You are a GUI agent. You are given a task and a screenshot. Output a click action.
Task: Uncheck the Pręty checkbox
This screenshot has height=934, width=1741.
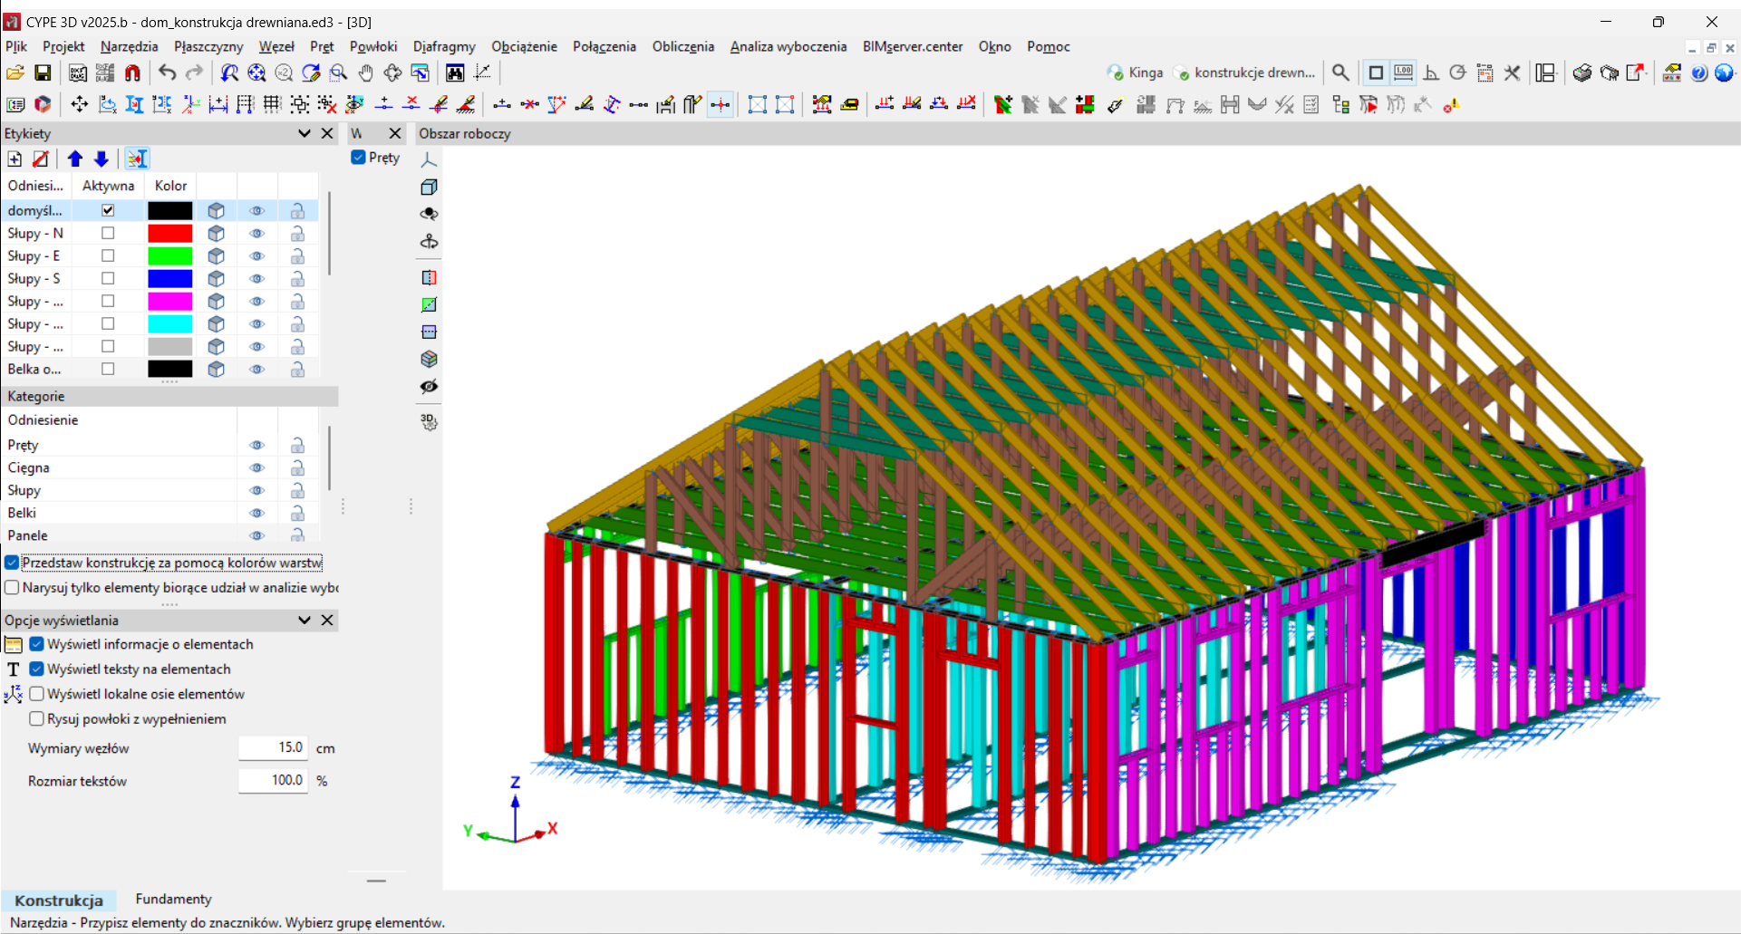(x=359, y=158)
